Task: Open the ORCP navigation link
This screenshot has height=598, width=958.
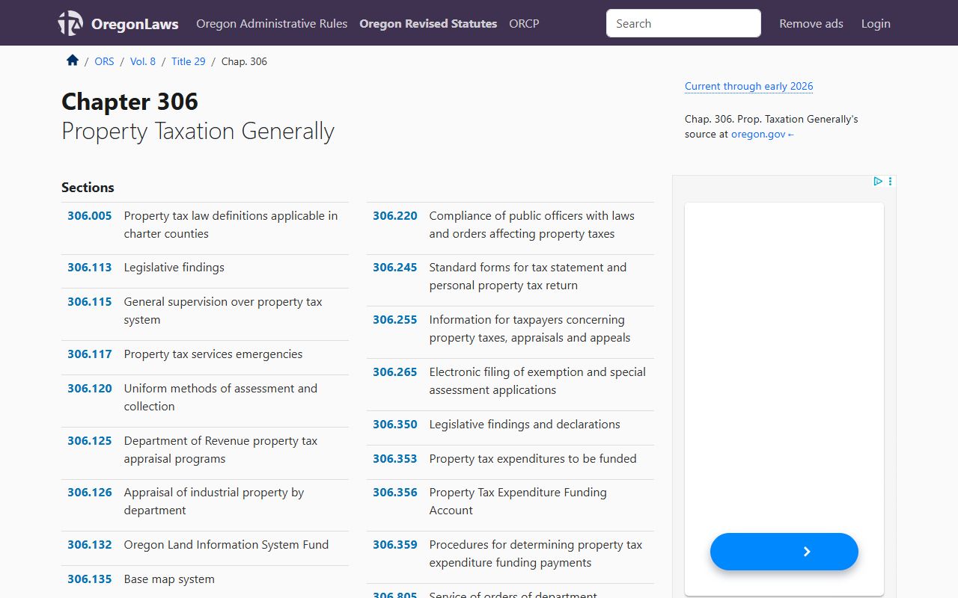Action: click(x=524, y=23)
